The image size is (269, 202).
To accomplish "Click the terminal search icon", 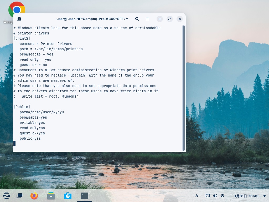I will click(x=137, y=19).
